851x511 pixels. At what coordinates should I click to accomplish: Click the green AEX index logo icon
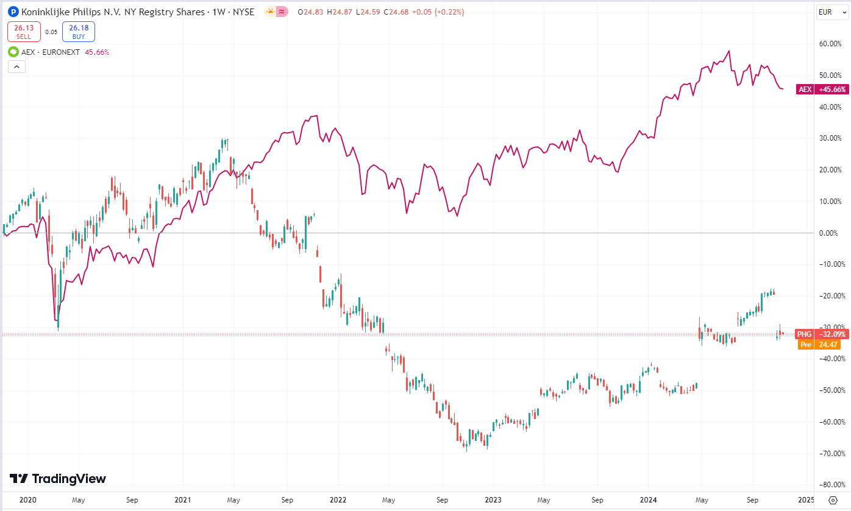[x=13, y=52]
